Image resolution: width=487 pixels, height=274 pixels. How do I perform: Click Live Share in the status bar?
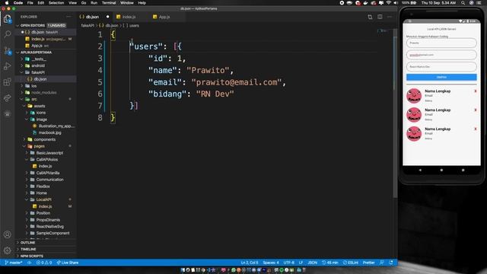click(x=68, y=263)
